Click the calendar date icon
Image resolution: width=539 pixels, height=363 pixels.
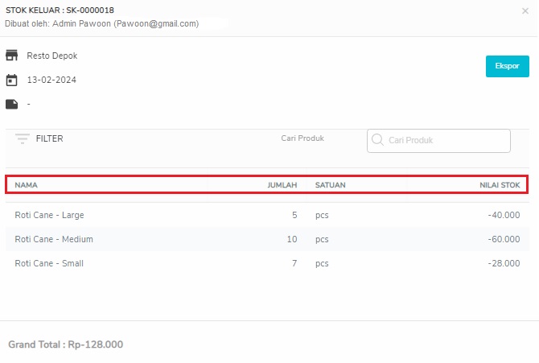(12, 80)
